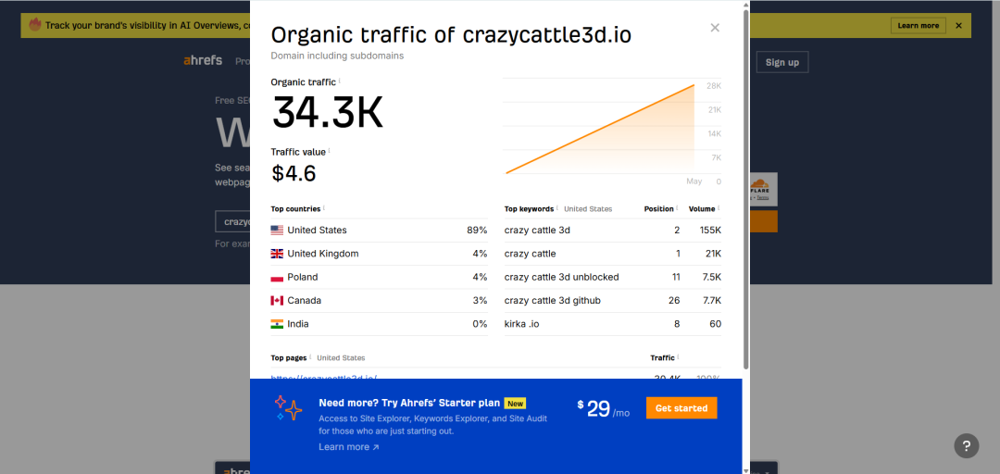Click the Ahrefs logo in header
The width and height of the screenshot is (1000, 474).
pos(203,60)
